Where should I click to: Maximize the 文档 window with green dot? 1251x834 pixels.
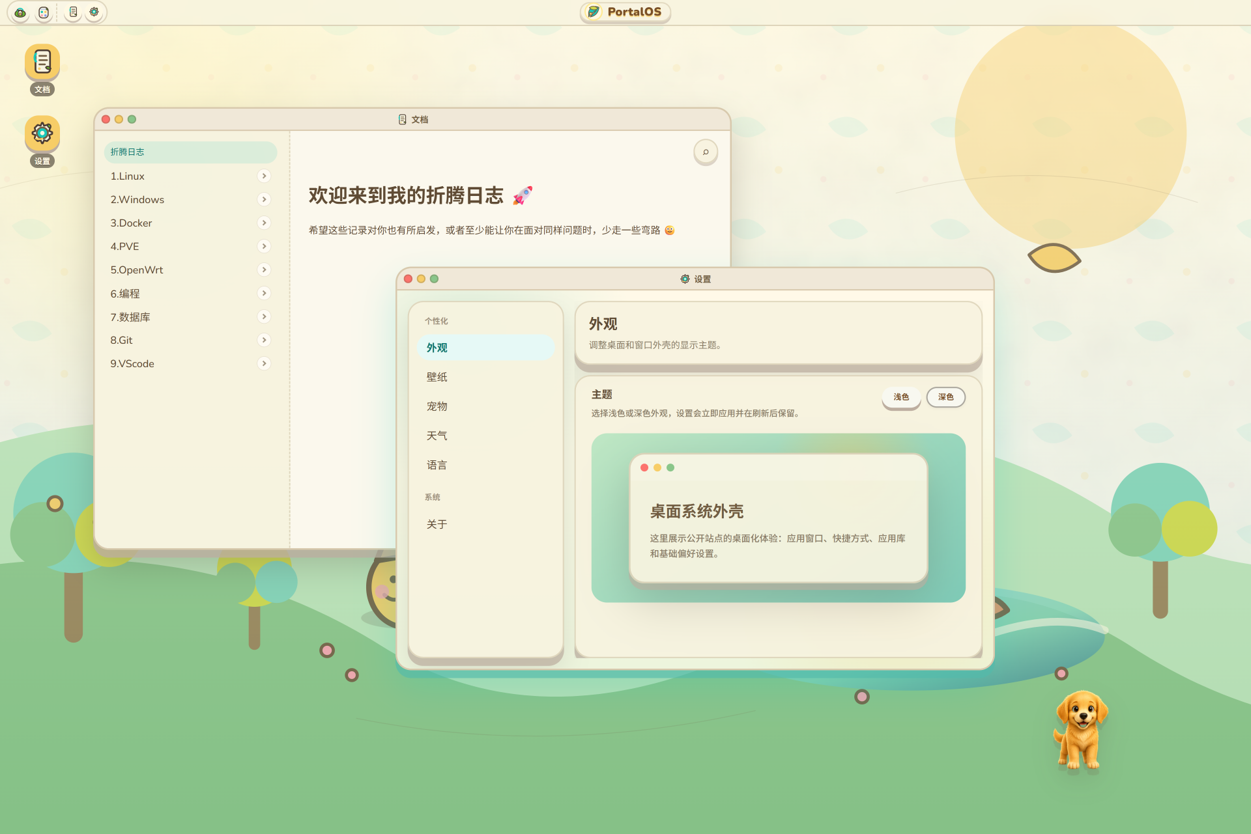tap(132, 119)
